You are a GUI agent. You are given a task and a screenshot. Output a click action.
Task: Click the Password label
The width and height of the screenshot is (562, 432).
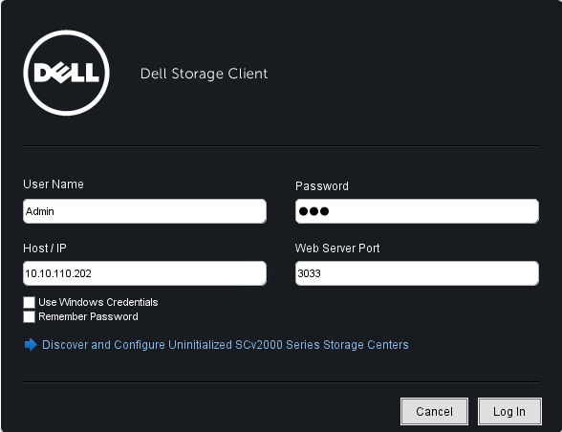(x=322, y=185)
